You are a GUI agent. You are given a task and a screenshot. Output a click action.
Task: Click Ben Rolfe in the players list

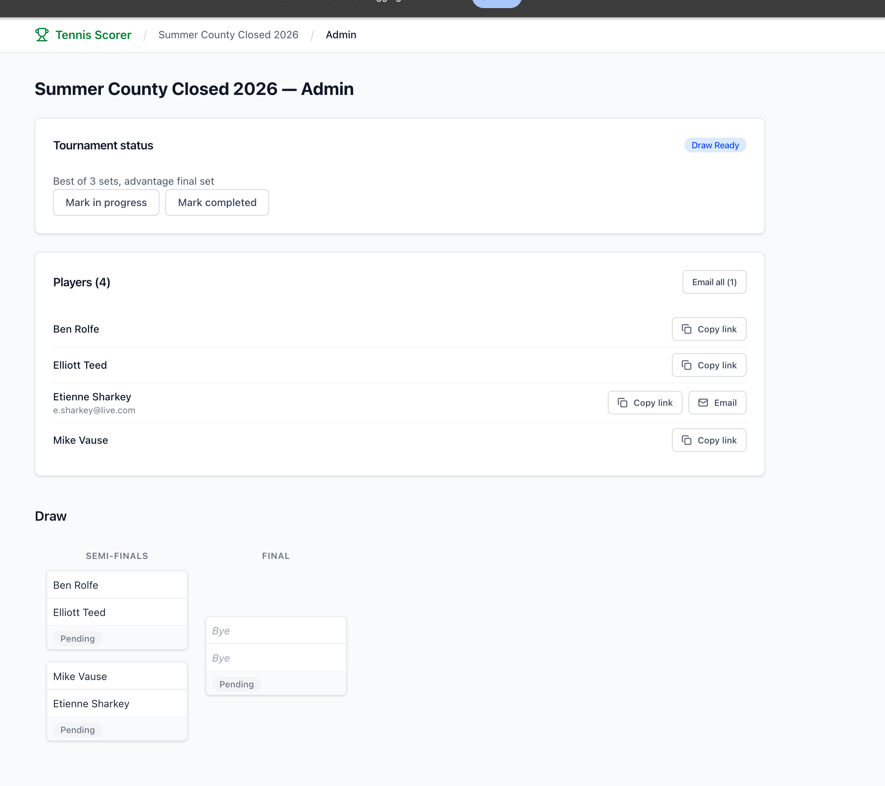tap(76, 329)
